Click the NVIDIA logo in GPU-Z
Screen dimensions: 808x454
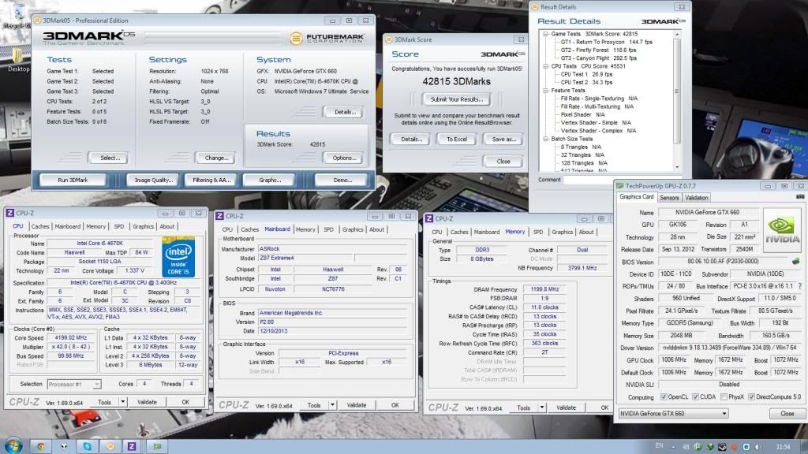(782, 230)
